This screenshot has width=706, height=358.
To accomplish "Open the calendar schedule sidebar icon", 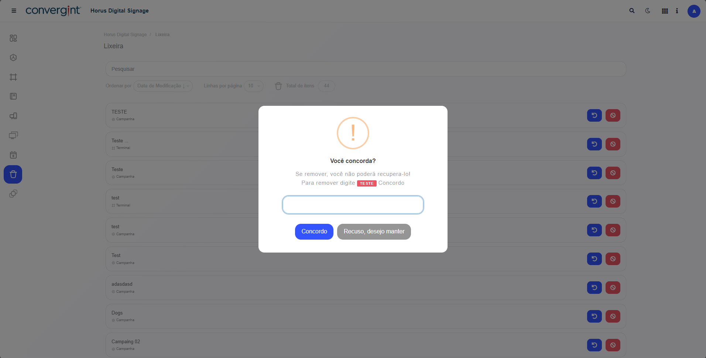I will (x=13, y=155).
